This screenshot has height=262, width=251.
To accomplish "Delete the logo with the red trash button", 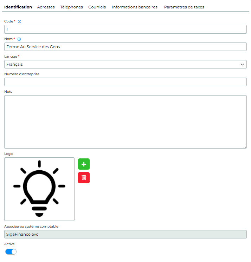I will 84,178.
